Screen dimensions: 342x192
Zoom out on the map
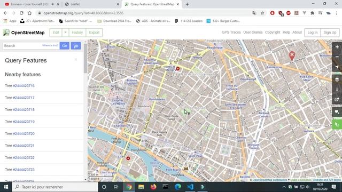click(x=337, y=57)
